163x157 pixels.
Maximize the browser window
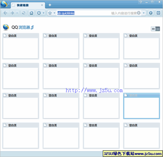coord(152,2)
